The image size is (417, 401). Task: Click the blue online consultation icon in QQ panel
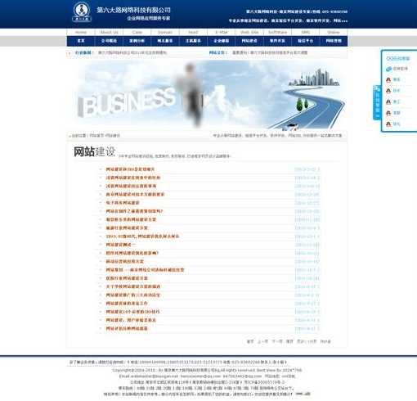click(389, 69)
